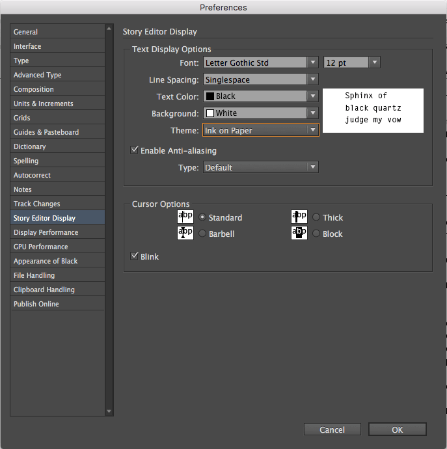Open the Autocorrect preferences category
The width and height of the screenshot is (447, 449).
pyautogui.click(x=57, y=175)
